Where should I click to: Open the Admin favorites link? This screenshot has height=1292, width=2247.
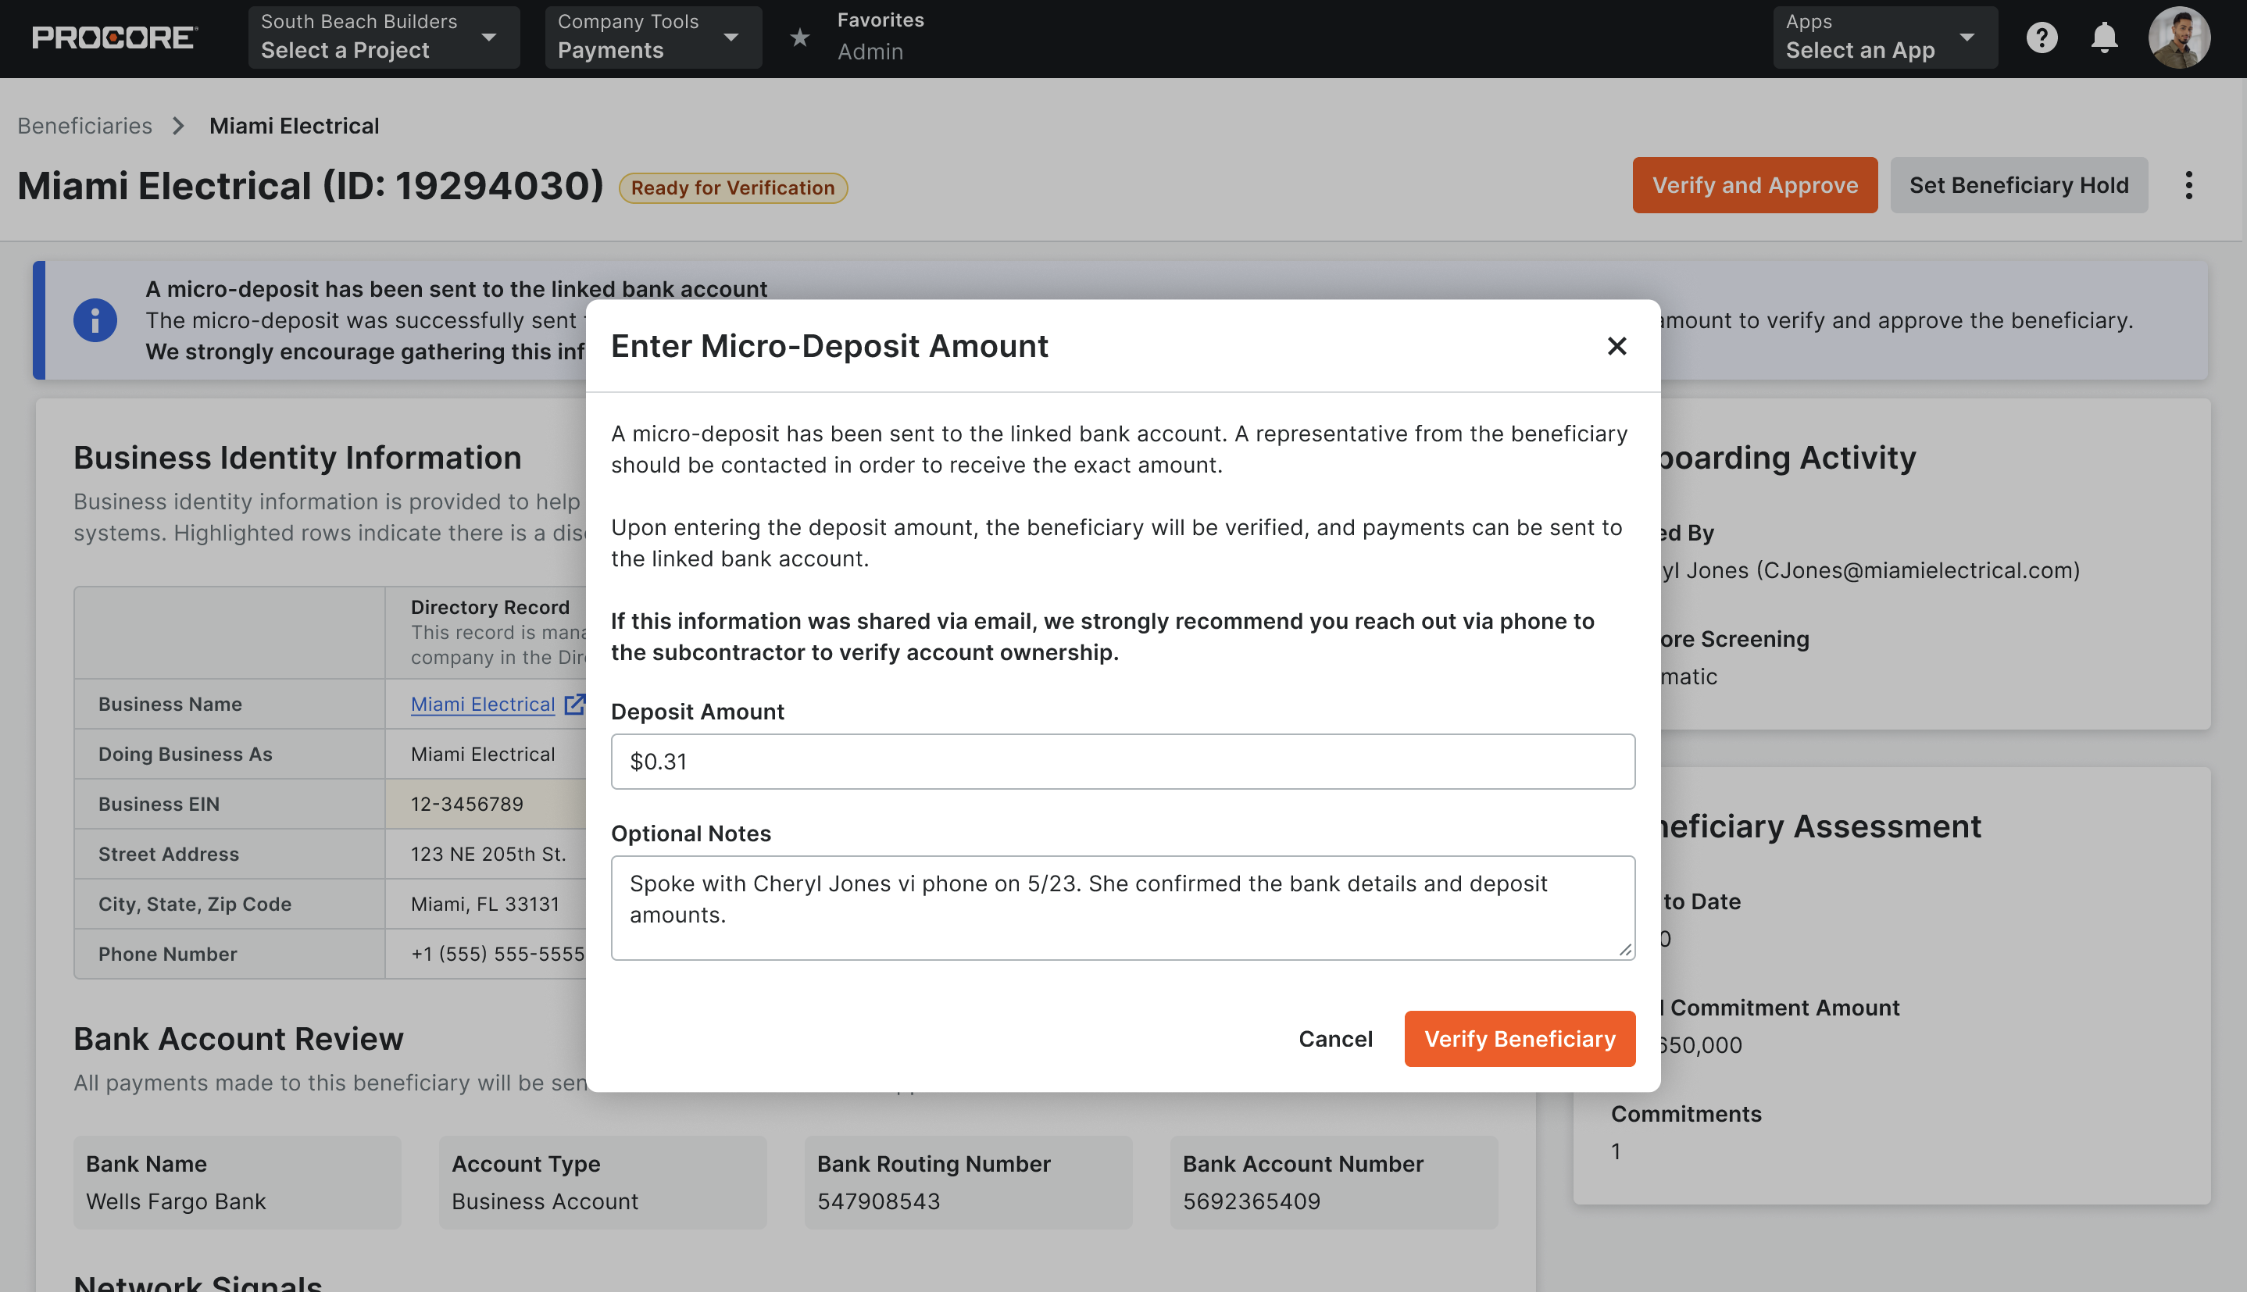click(x=870, y=52)
